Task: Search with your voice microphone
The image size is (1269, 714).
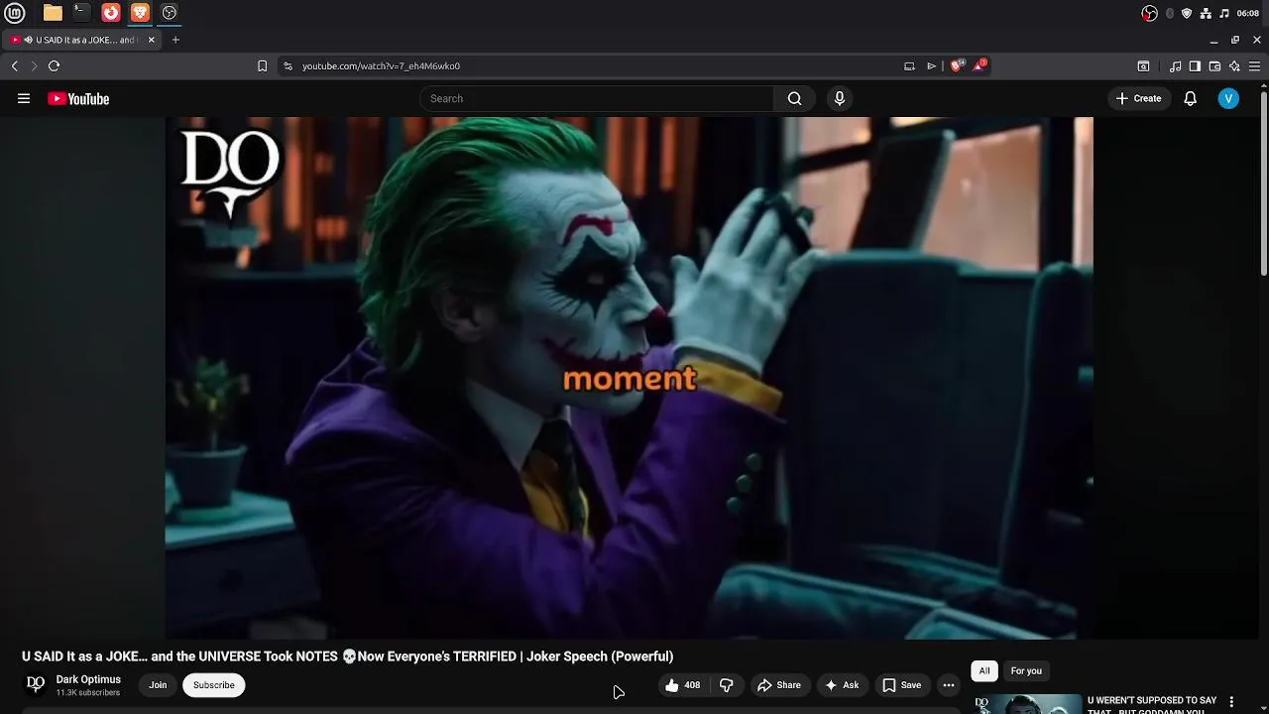Action: point(840,98)
